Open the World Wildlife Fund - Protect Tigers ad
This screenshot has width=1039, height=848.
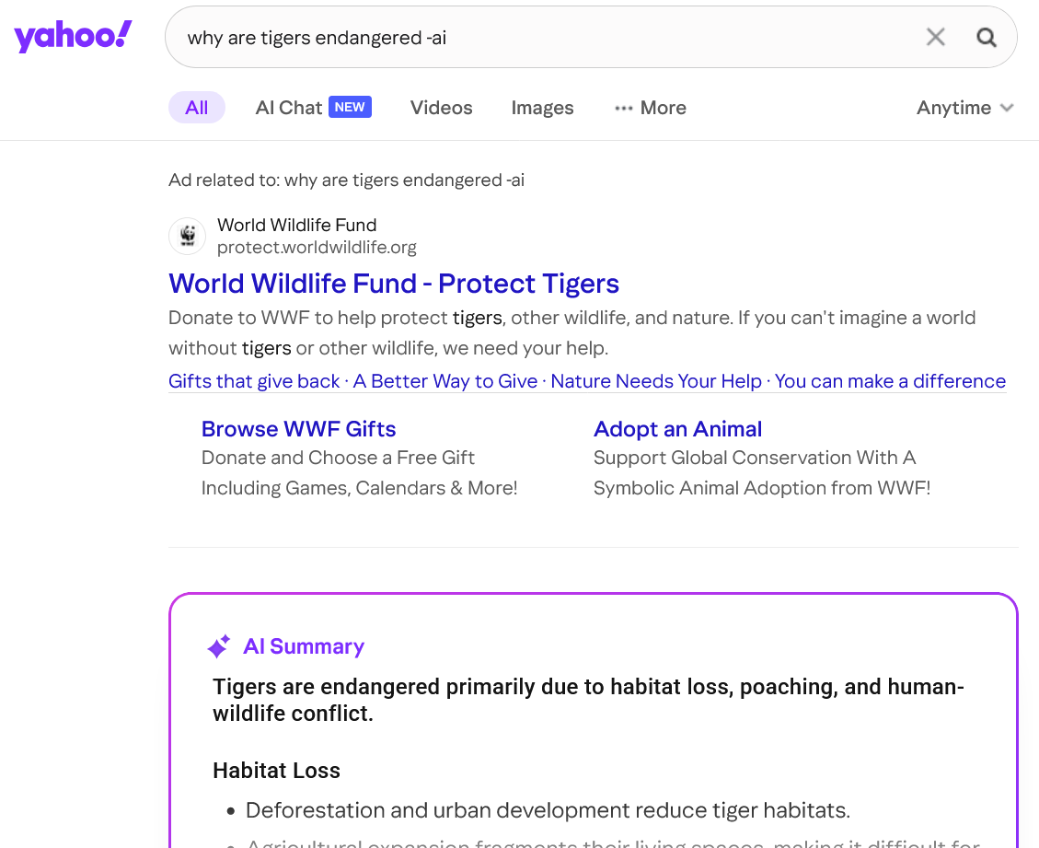pyautogui.click(x=394, y=284)
